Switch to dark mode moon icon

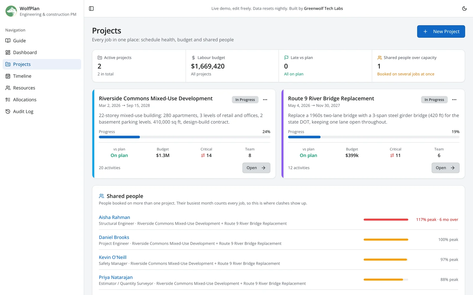pos(464,9)
